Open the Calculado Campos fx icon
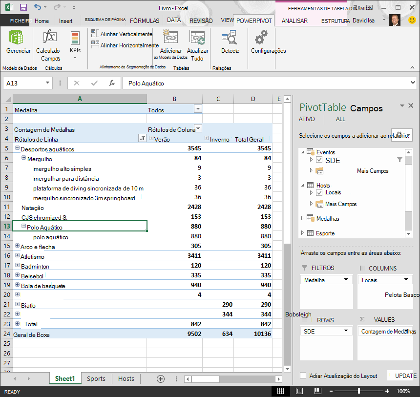420x397 pixels. (50, 37)
